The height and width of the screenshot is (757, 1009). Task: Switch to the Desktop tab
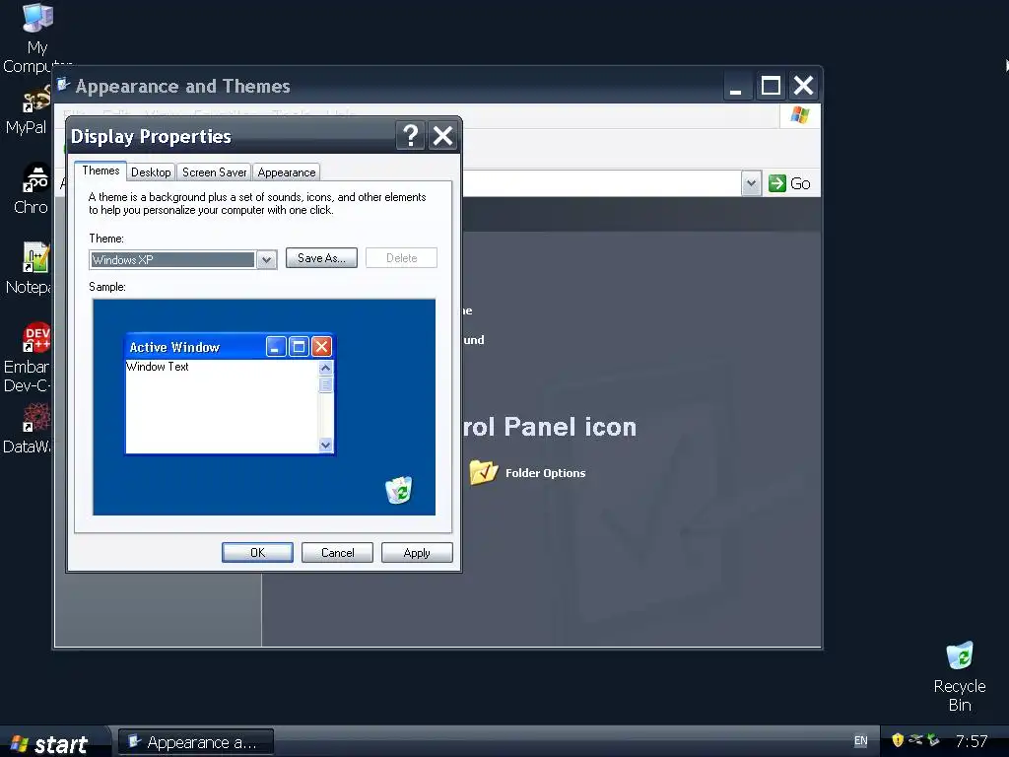click(x=151, y=172)
